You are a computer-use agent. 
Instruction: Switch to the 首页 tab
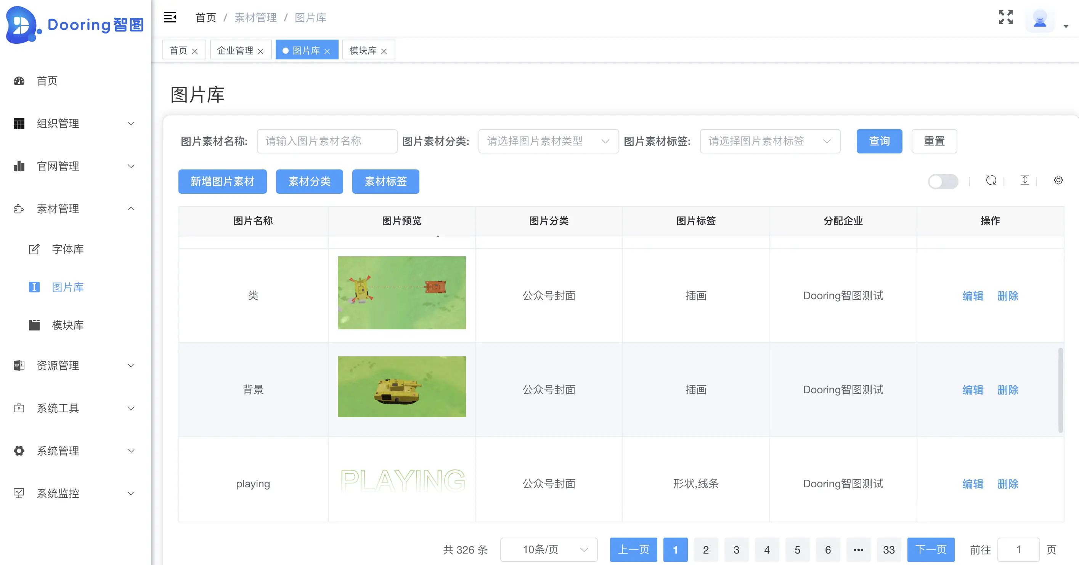coord(178,51)
